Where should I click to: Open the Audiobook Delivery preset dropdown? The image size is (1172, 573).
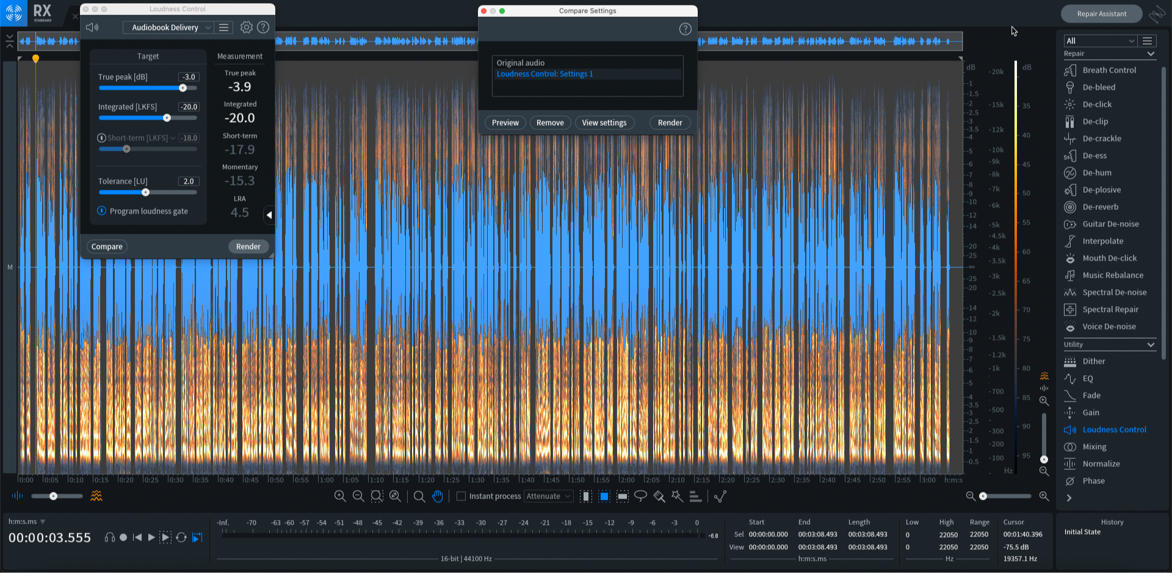coord(168,27)
